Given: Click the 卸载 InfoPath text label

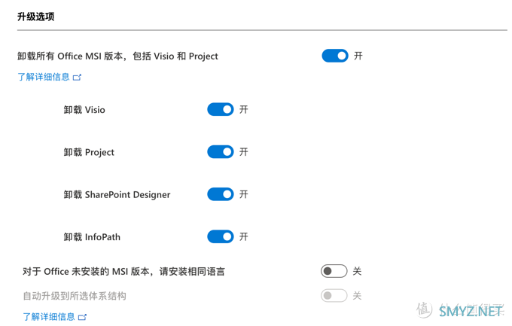Looking at the screenshot, I should click(93, 237).
